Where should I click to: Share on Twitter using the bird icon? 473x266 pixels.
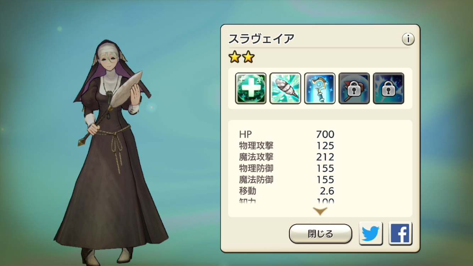pos(371,233)
